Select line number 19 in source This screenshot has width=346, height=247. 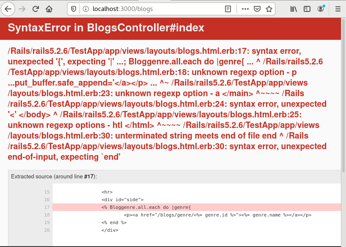coord(47,222)
